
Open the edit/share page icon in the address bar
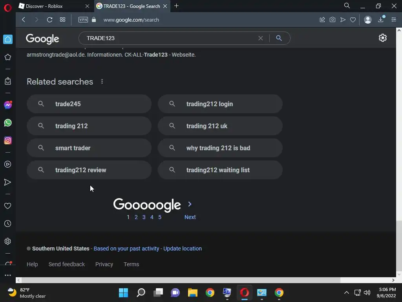coord(322,20)
